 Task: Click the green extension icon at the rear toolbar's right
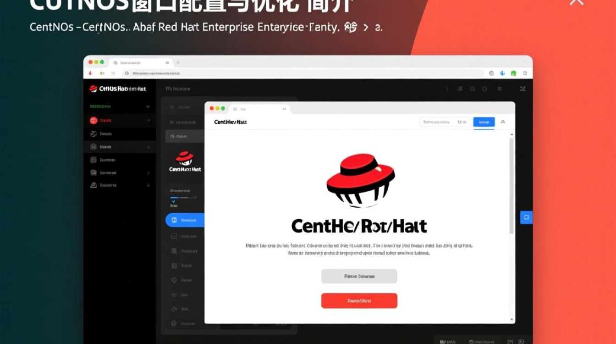pos(513,73)
